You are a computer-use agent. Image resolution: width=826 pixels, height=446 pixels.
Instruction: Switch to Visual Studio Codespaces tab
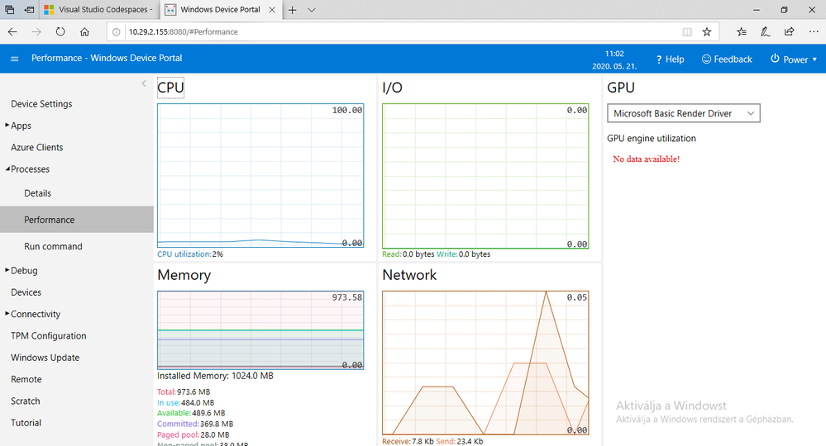coord(98,9)
